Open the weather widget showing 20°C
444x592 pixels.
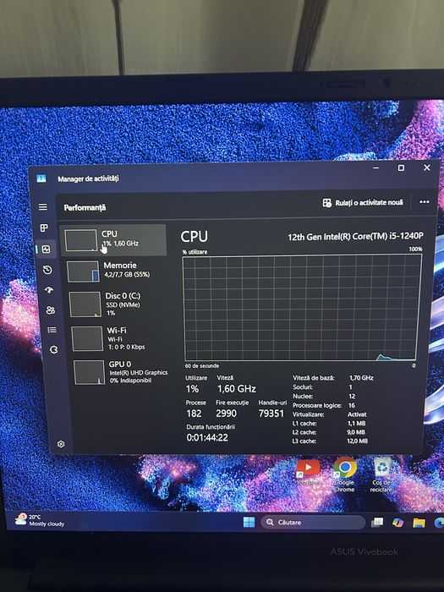[x=39, y=520]
